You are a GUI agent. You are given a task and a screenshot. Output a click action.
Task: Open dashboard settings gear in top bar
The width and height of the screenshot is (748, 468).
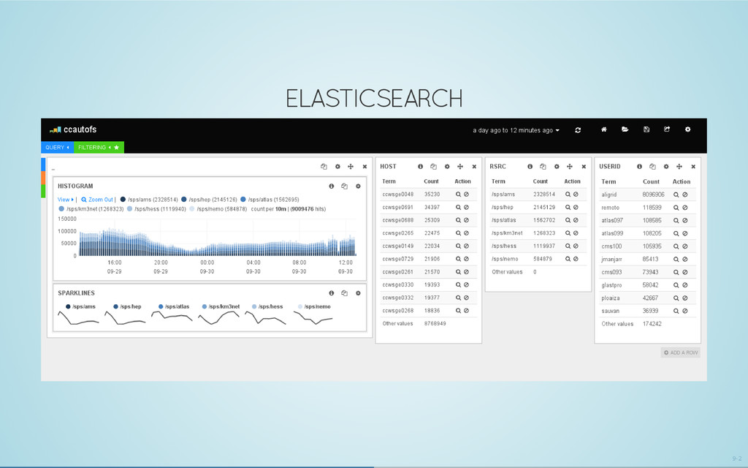(687, 129)
